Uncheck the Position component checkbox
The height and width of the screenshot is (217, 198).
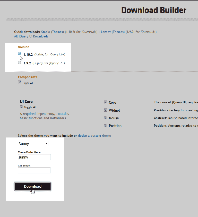tap(105, 125)
